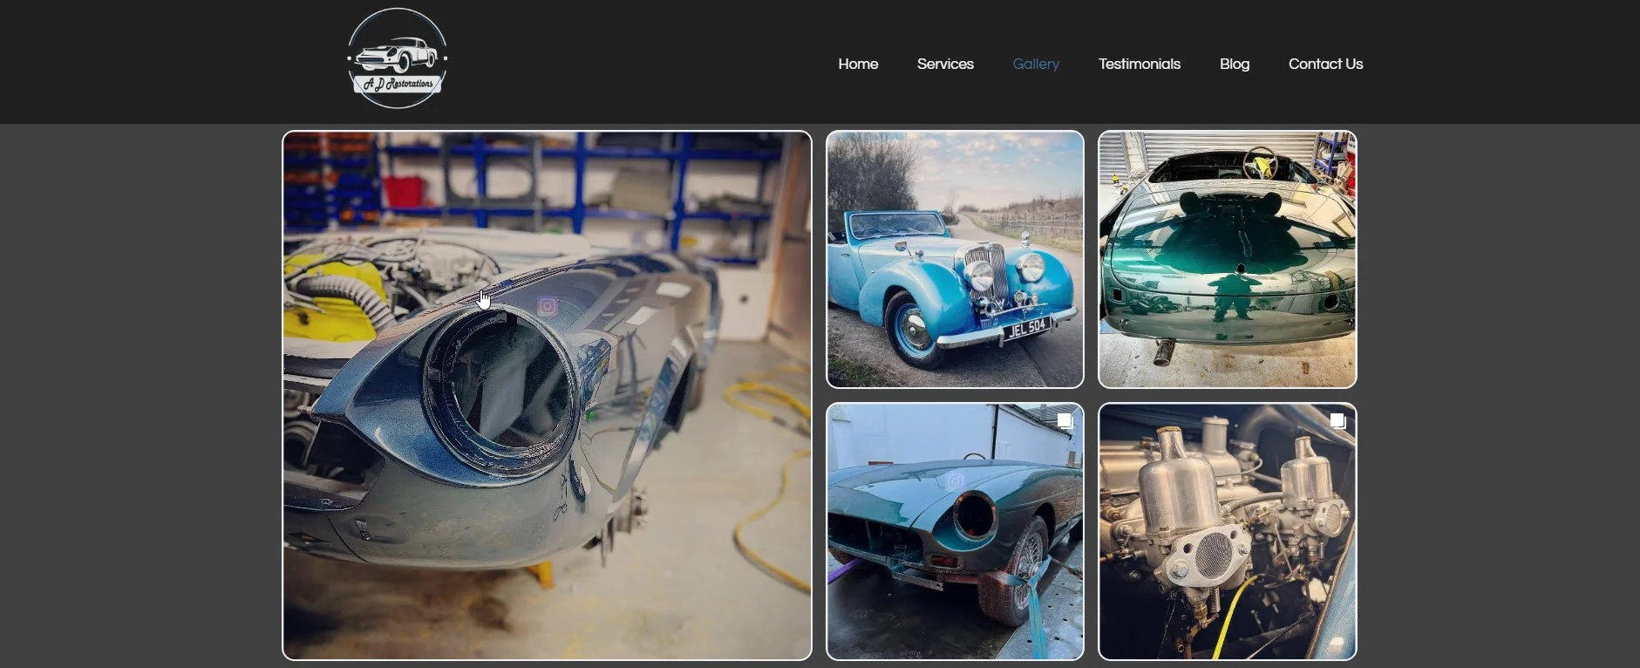Image resolution: width=1640 pixels, height=668 pixels.
Task: Click the A D Restorations logo
Action: [x=397, y=58]
